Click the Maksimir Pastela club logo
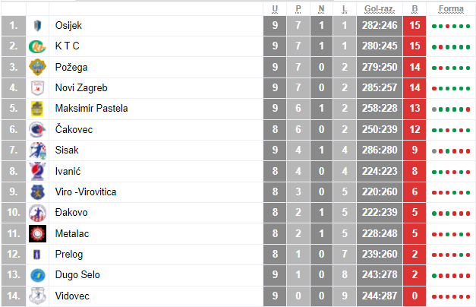Viewport: 476px width, 307px height. point(37,109)
